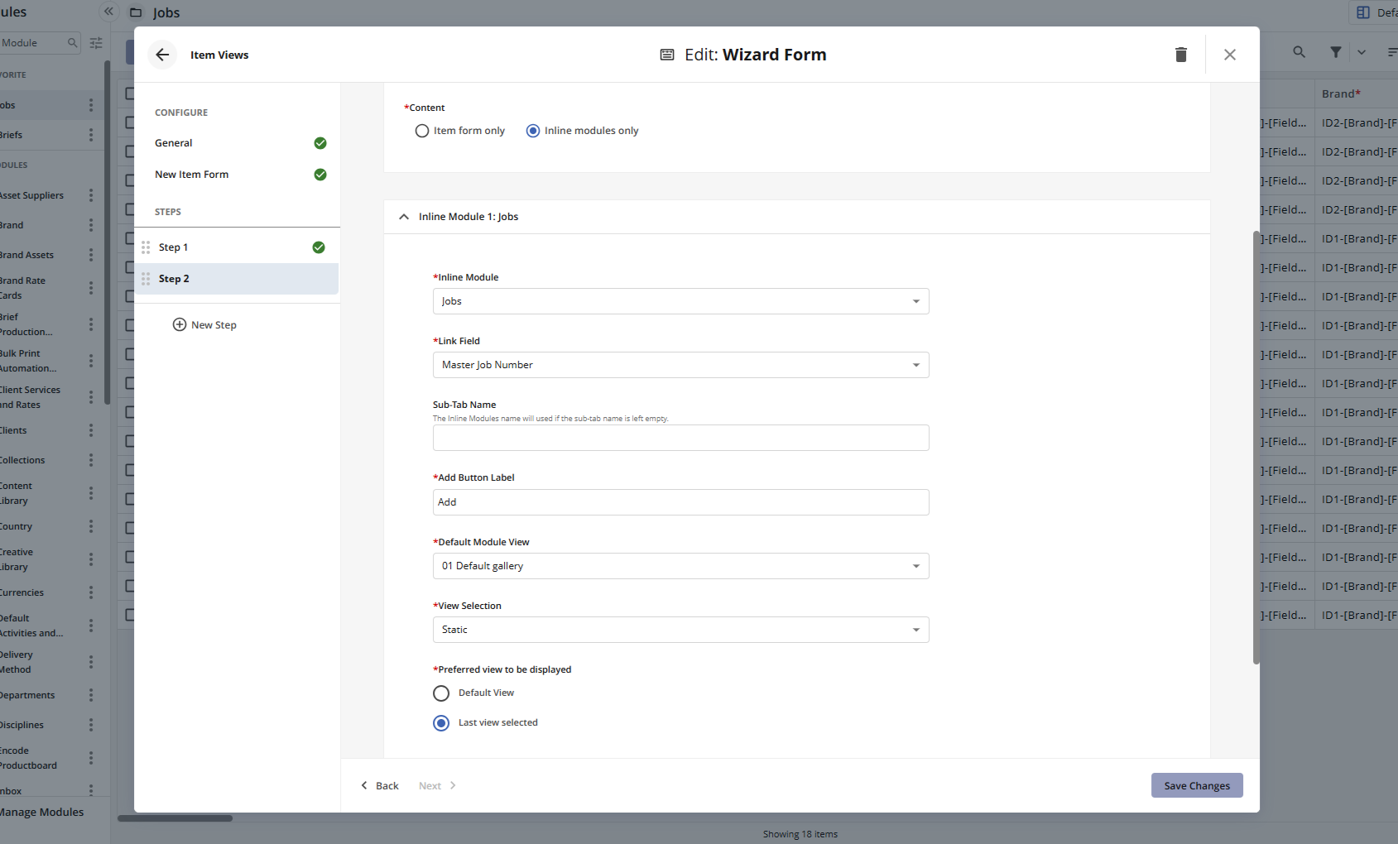This screenshot has width=1398, height=844.
Task: Click the module search magnifier icon
Action: tap(73, 43)
